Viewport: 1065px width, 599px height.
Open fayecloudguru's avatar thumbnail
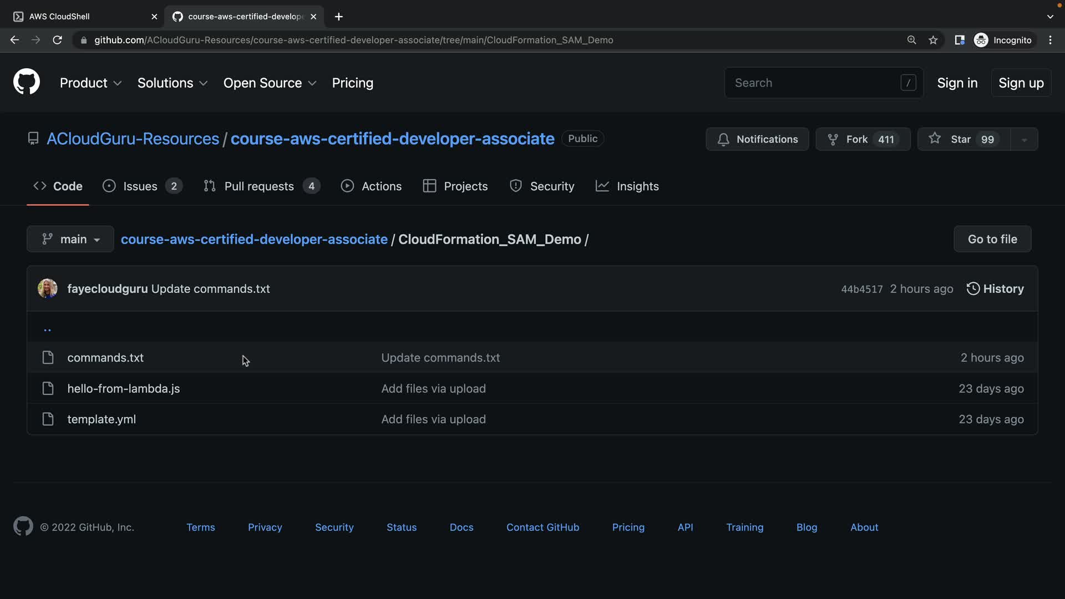coord(47,288)
